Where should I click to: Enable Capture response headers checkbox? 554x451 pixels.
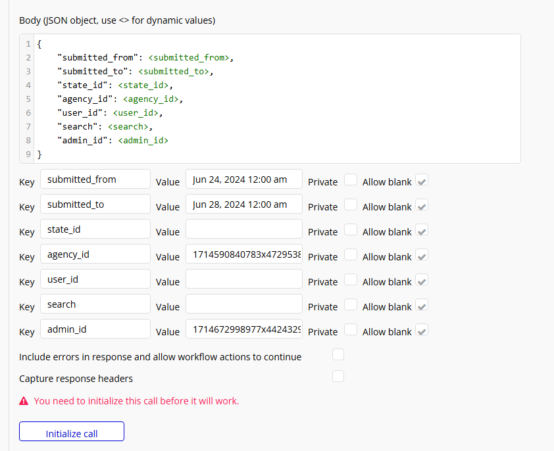338,376
